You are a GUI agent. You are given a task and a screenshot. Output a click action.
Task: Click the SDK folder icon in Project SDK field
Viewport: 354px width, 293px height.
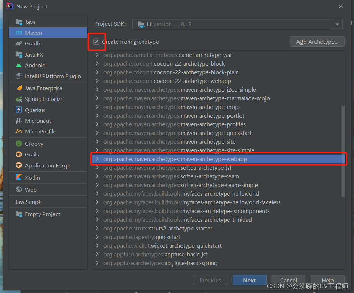pyautogui.click(x=141, y=24)
